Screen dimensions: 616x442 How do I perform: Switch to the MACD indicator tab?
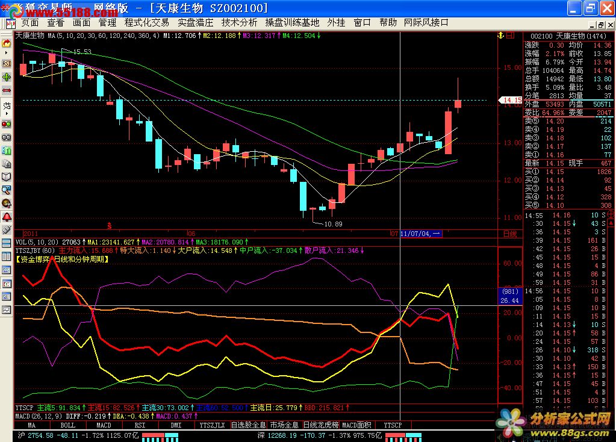coord(104,425)
